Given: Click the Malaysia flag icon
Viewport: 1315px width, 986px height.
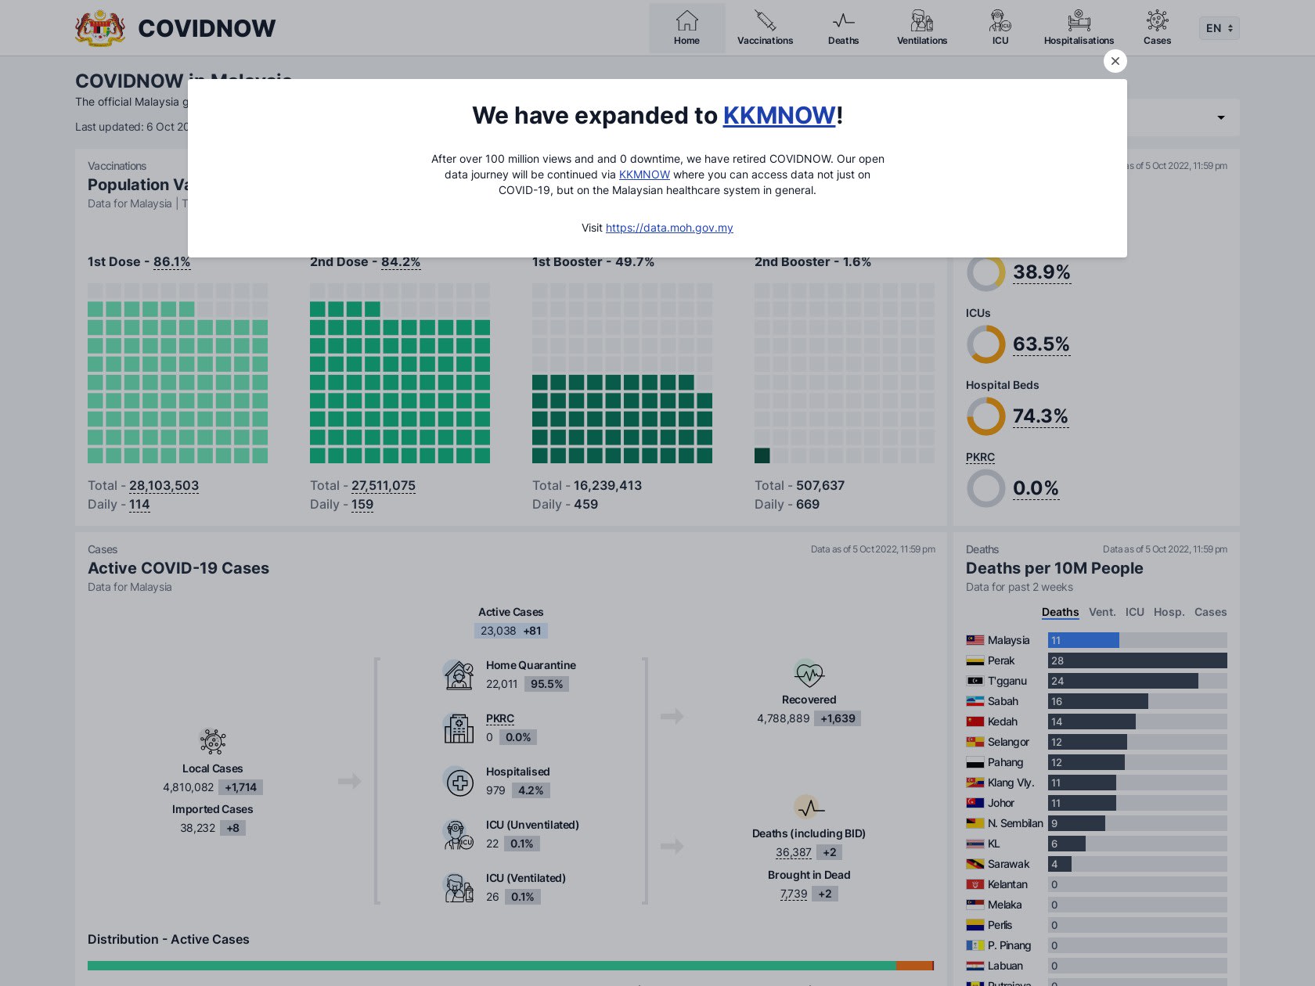Looking at the screenshot, I should pyautogui.click(x=975, y=640).
